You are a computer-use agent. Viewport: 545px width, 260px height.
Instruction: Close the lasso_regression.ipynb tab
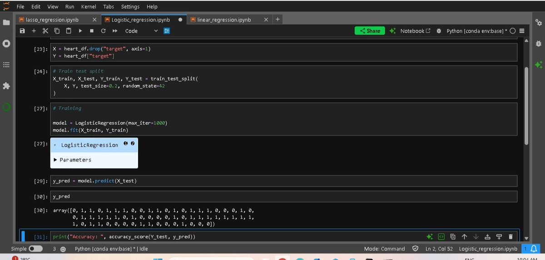coord(94,20)
